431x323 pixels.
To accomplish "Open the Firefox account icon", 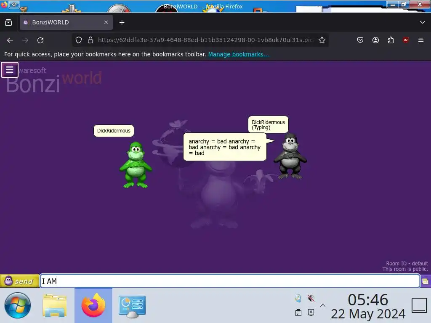I will (375, 40).
